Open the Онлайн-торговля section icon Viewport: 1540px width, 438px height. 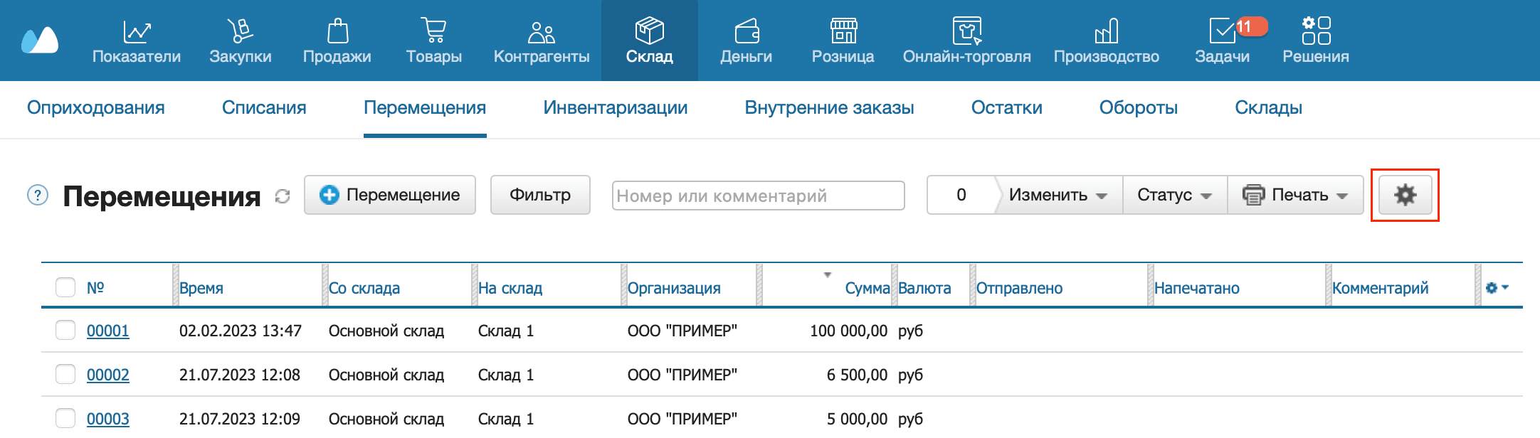[x=967, y=31]
